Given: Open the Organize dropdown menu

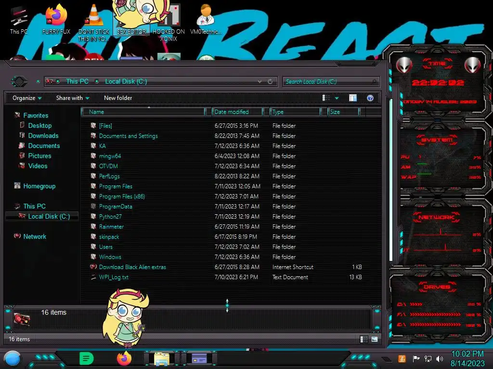Looking at the screenshot, I should [27, 98].
